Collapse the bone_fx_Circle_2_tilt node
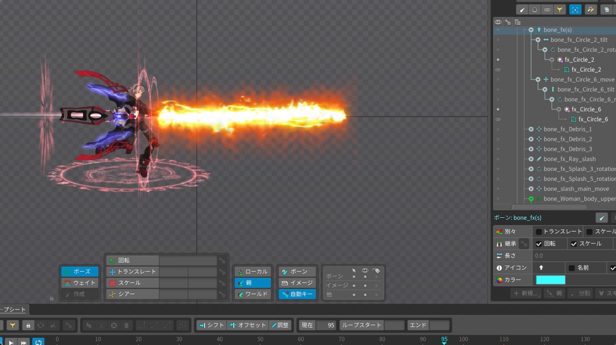This screenshot has width=616, height=345. click(x=538, y=40)
